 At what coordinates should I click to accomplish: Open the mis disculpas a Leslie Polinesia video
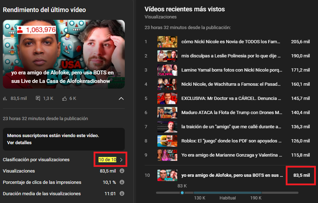tap(231, 56)
